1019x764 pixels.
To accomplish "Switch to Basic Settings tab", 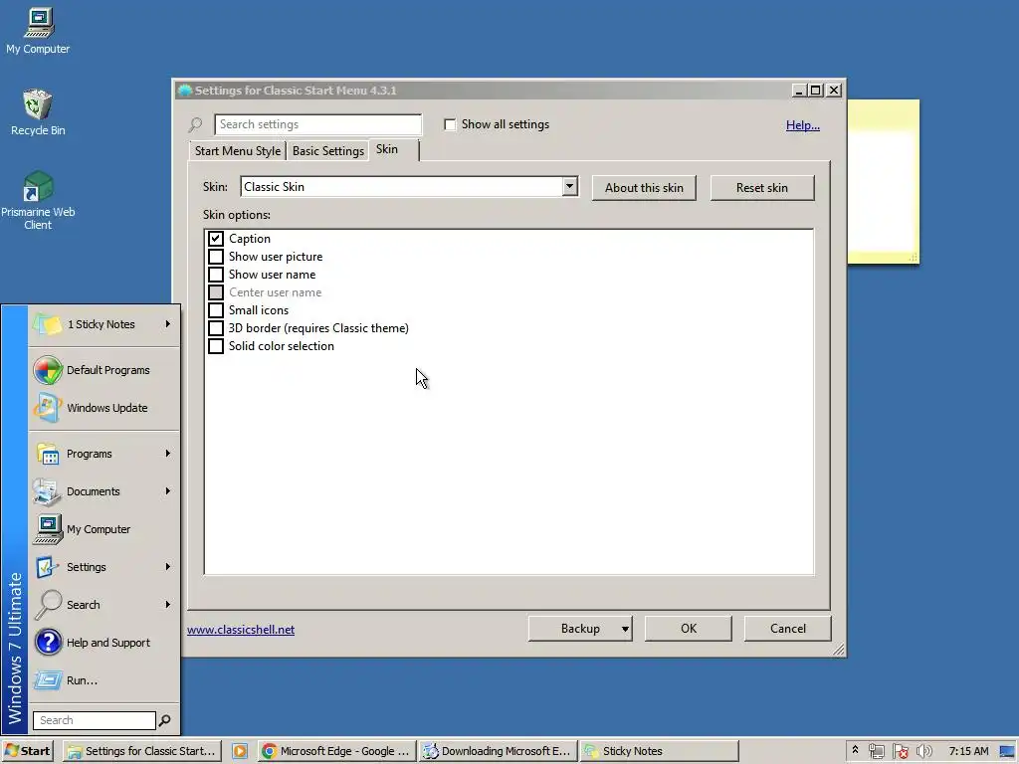I will pyautogui.click(x=328, y=151).
